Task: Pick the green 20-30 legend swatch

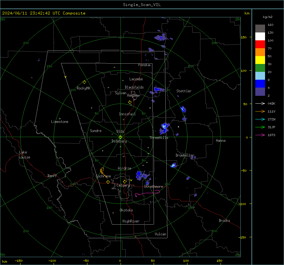Action: point(260,68)
